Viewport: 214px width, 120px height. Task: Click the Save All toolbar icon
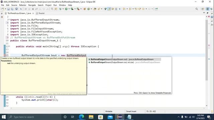coord(12,9)
